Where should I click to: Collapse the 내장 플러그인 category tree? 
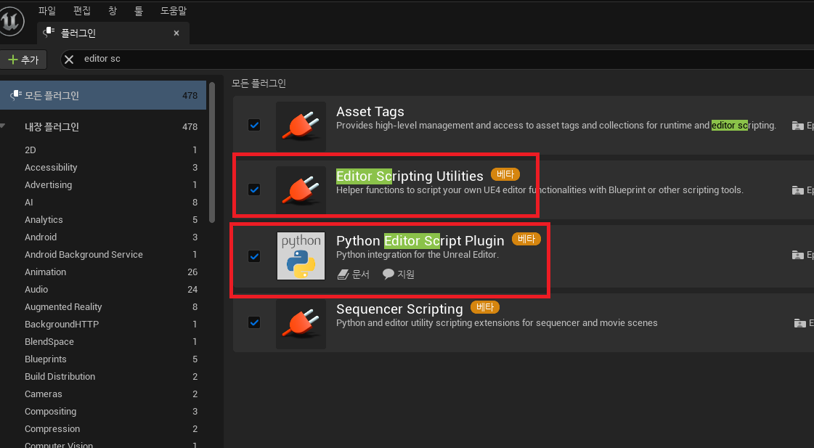[3, 126]
